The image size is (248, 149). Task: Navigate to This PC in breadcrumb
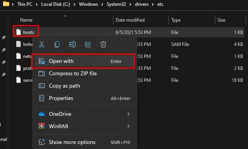click(x=25, y=4)
